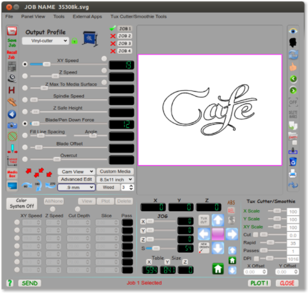
Task: Click the green padlock beside Output Profile
Action: (74, 41)
